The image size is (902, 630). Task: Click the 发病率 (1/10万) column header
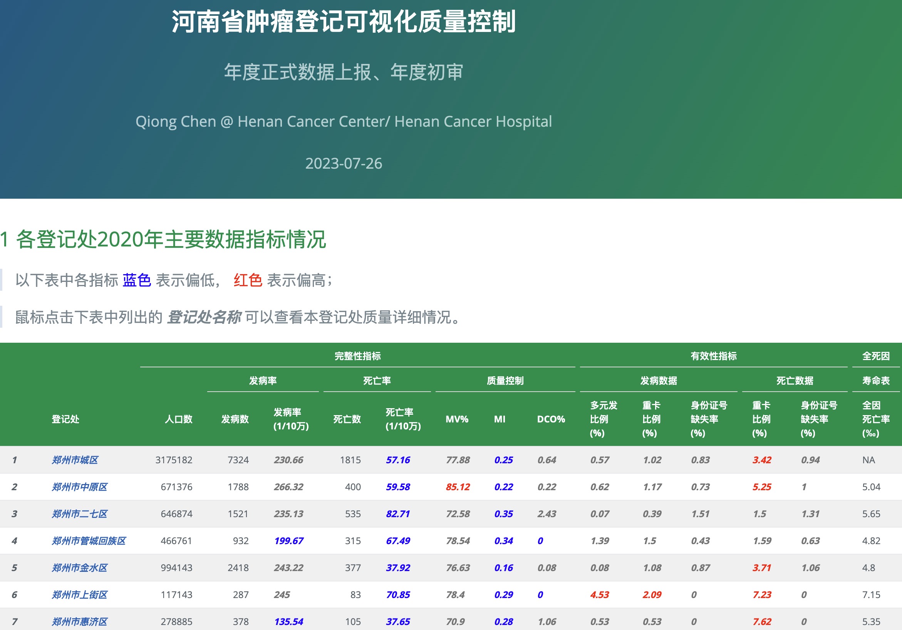[x=291, y=419]
